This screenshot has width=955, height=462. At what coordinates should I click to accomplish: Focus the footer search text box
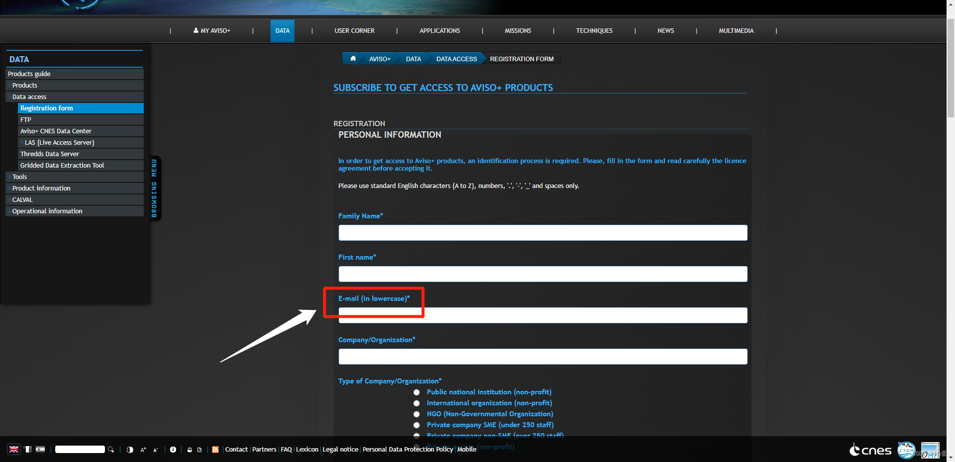[x=80, y=450]
